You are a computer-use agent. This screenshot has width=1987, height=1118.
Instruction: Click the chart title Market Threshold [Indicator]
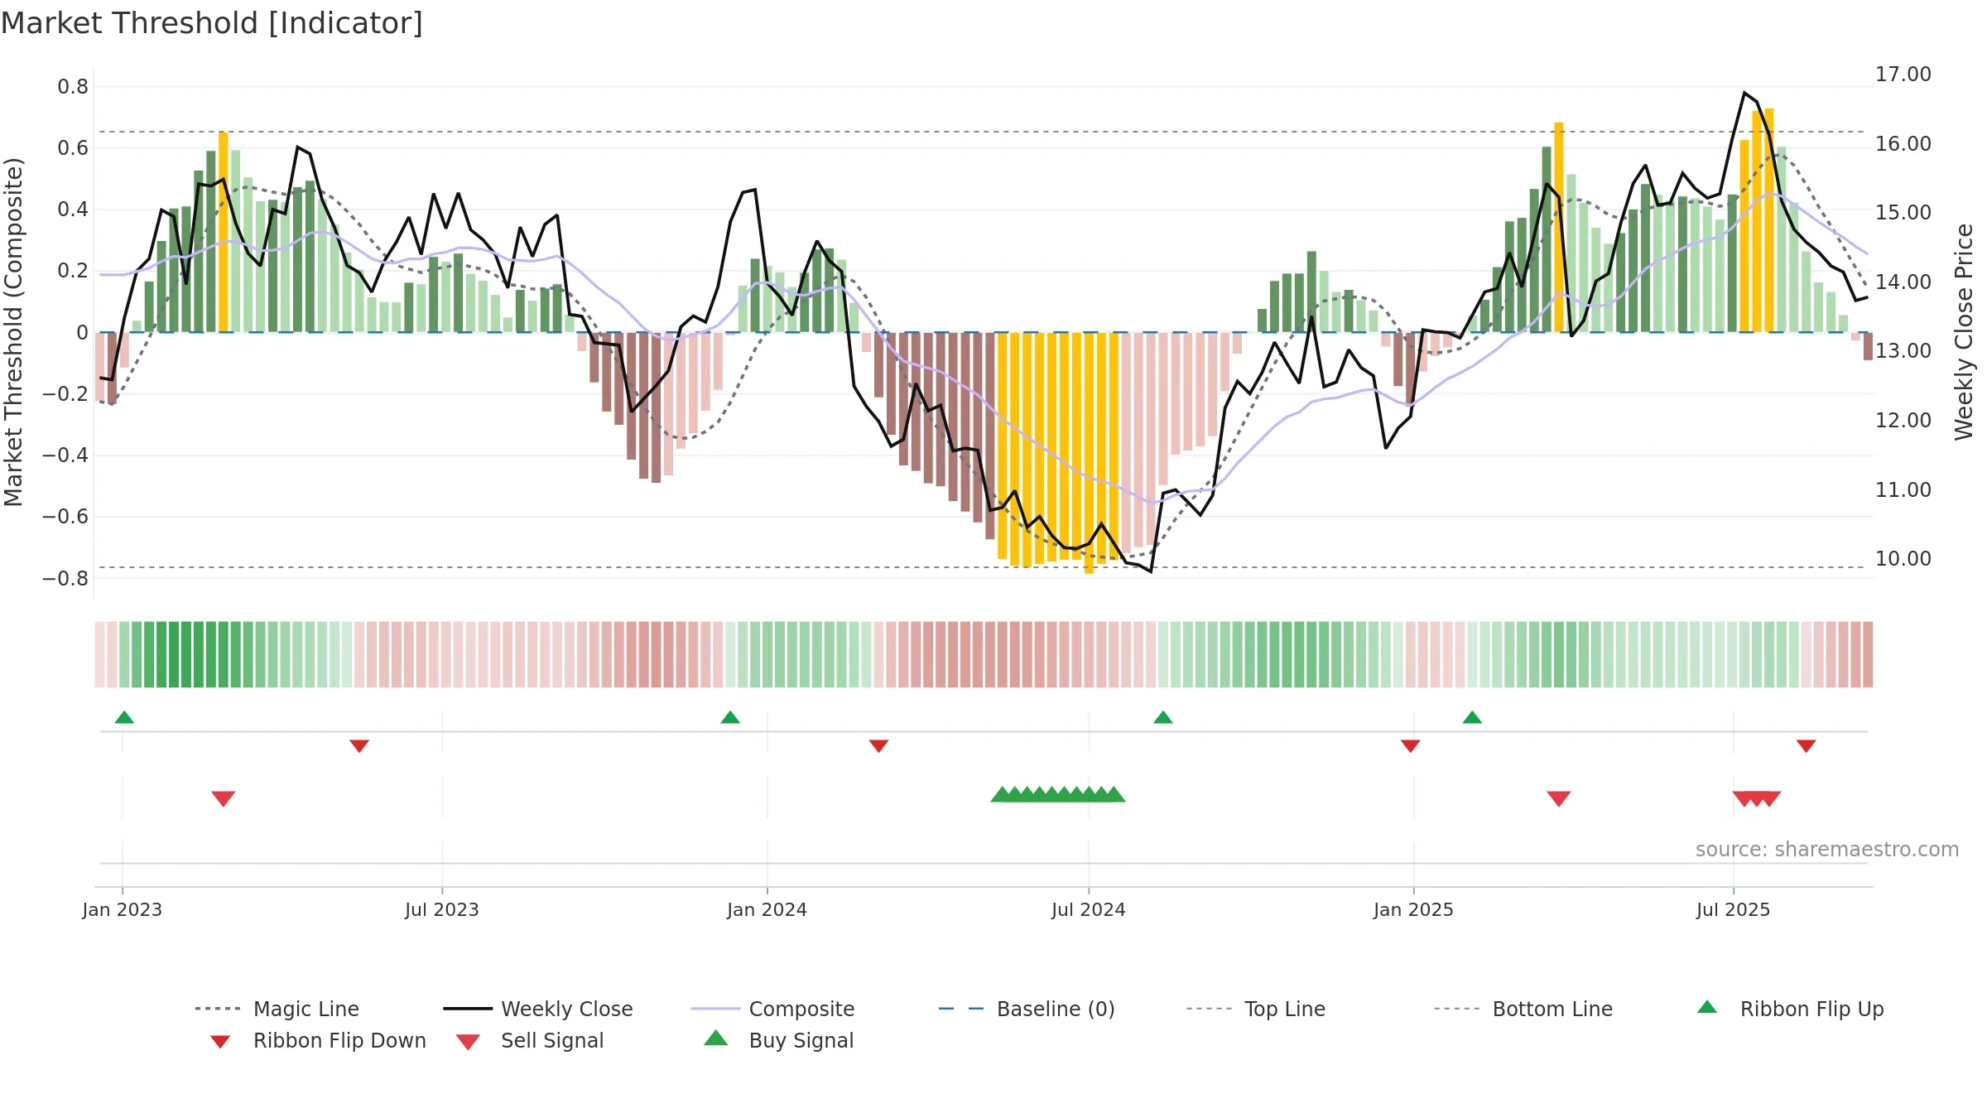click(x=212, y=23)
